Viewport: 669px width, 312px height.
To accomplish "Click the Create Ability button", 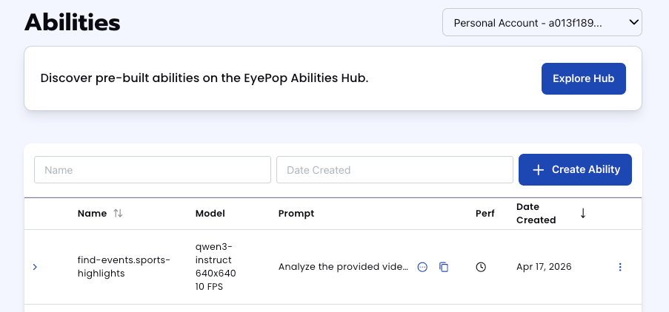I will (575, 169).
